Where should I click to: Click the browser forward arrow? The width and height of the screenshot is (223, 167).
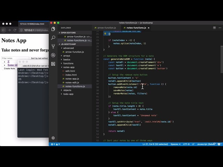click(x=9, y=30)
